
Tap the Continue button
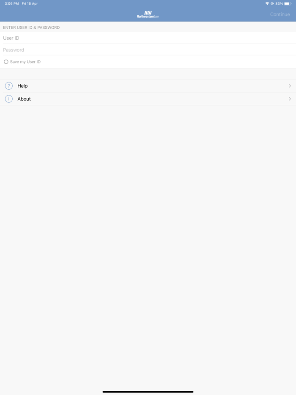280,14
